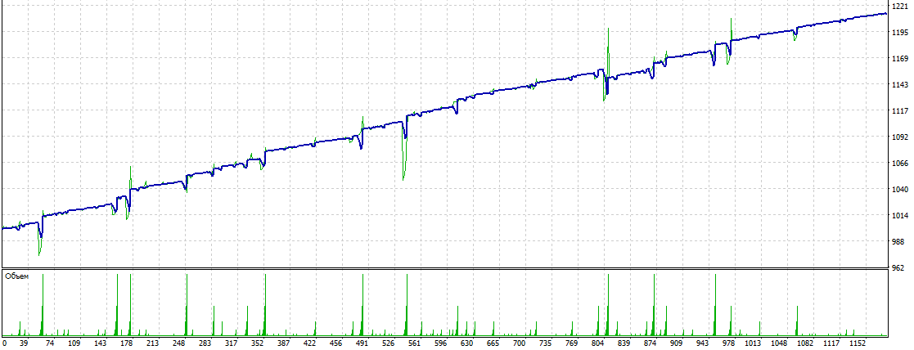Screen dimensions: 914x350
Task: Click the 962 balance axis label
Action: (898, 268)
